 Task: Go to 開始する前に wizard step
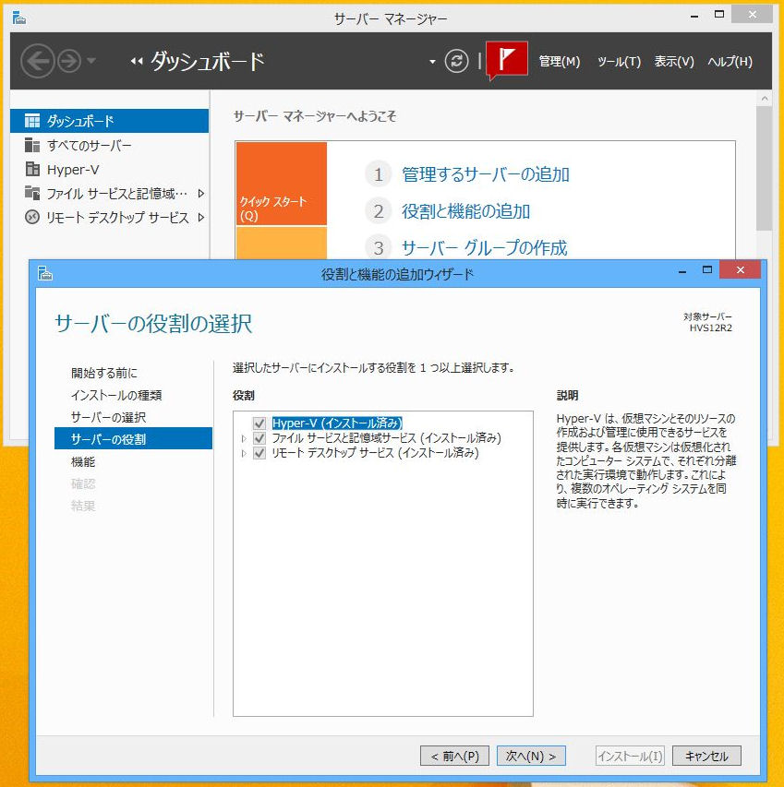click(104, 374)
